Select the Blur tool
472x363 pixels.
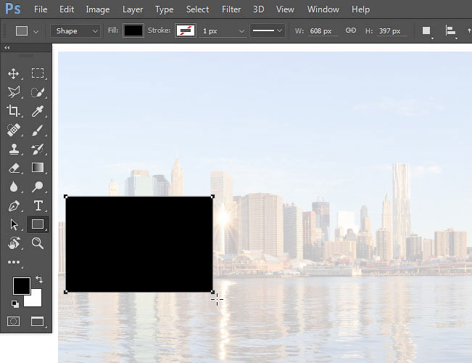point(14,187)
